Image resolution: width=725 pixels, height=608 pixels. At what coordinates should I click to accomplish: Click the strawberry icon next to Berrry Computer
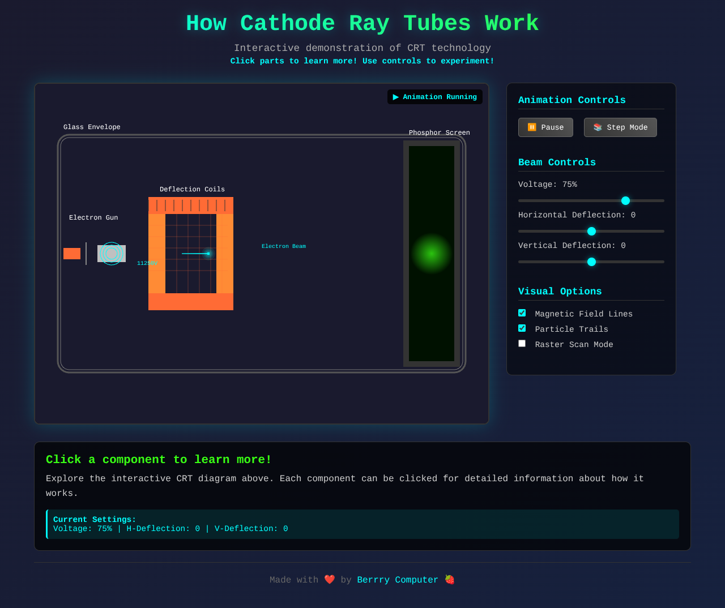(x=449, y=579)
